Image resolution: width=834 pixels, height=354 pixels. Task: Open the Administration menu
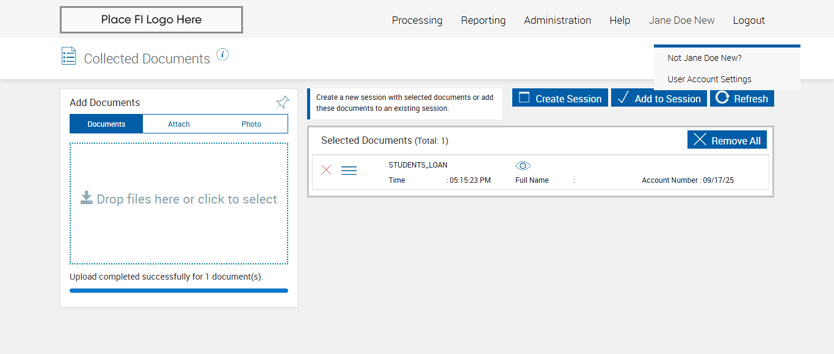[557, 20]
